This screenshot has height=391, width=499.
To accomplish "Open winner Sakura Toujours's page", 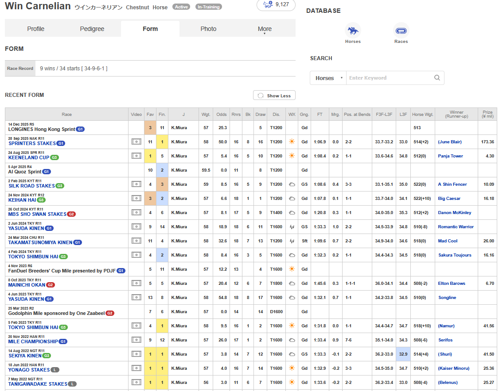I will (x=455, y=255).
